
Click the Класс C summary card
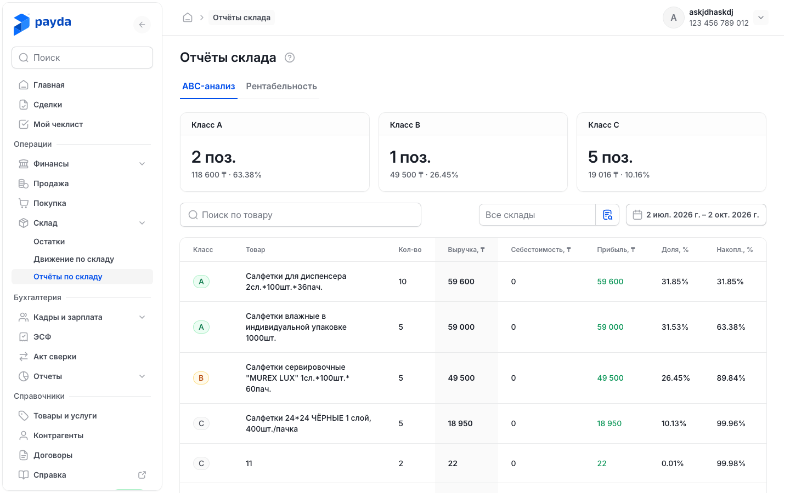[x=672, y=152]
